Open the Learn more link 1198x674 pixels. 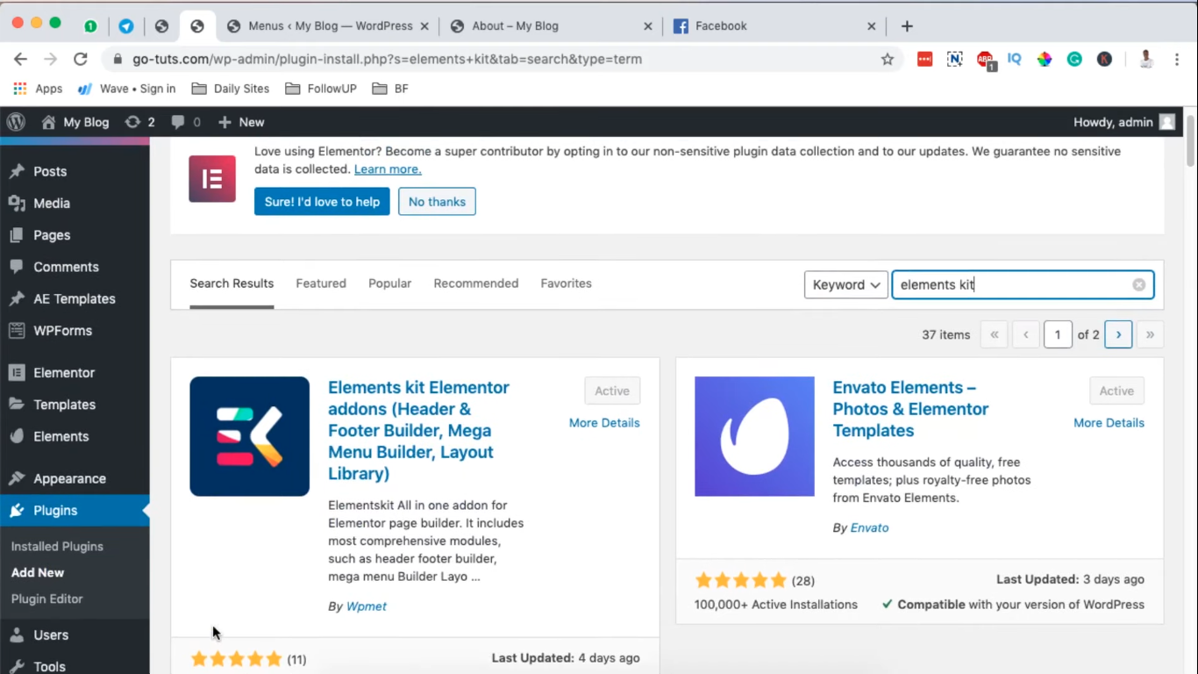click(388, 169)
